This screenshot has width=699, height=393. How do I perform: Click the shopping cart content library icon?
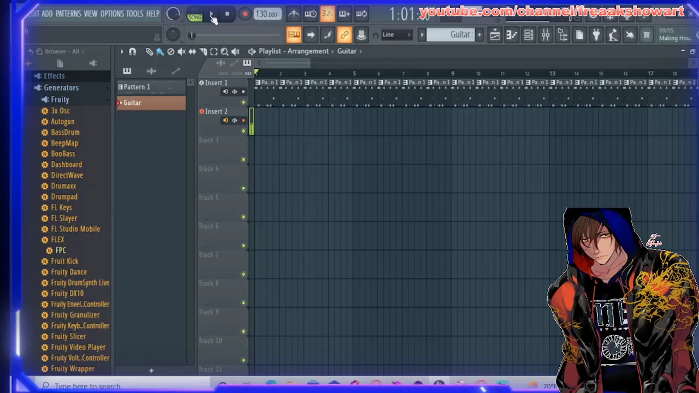[647, 35]
